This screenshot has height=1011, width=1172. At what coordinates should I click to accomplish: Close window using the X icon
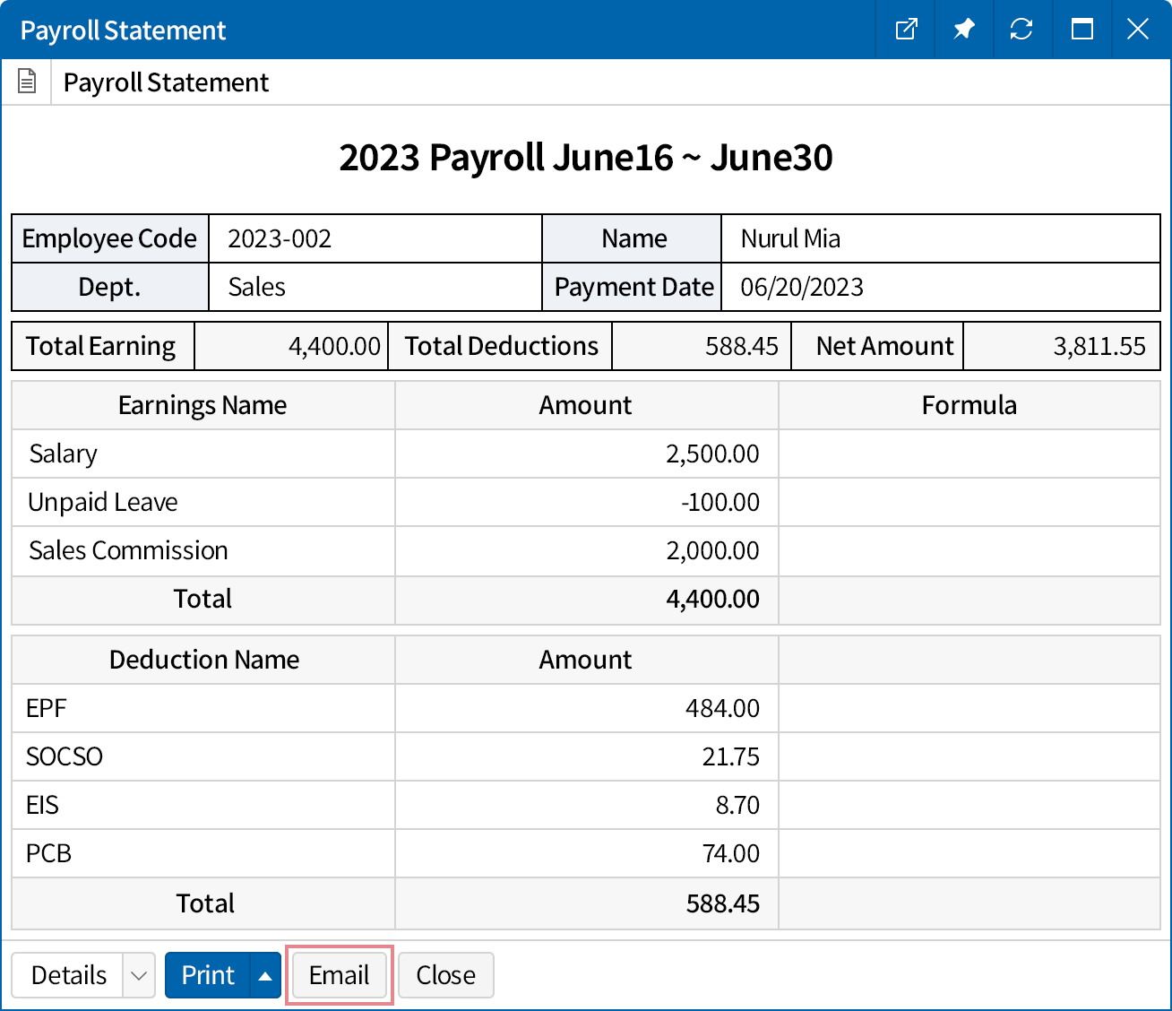(x=1138, y=30)
